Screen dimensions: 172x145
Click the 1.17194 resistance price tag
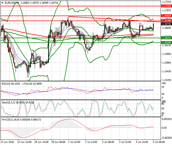click(x=166, y=6)
